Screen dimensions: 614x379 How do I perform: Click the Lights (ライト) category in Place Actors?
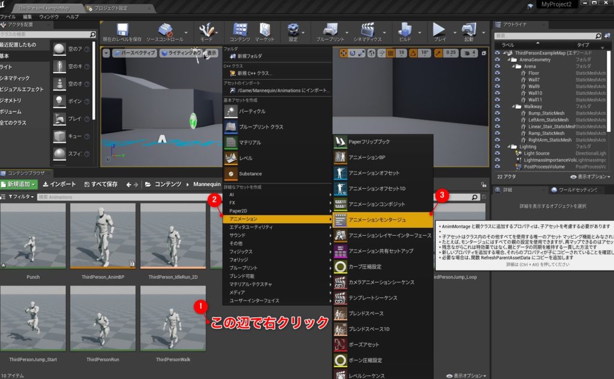(x=24, y=67)
